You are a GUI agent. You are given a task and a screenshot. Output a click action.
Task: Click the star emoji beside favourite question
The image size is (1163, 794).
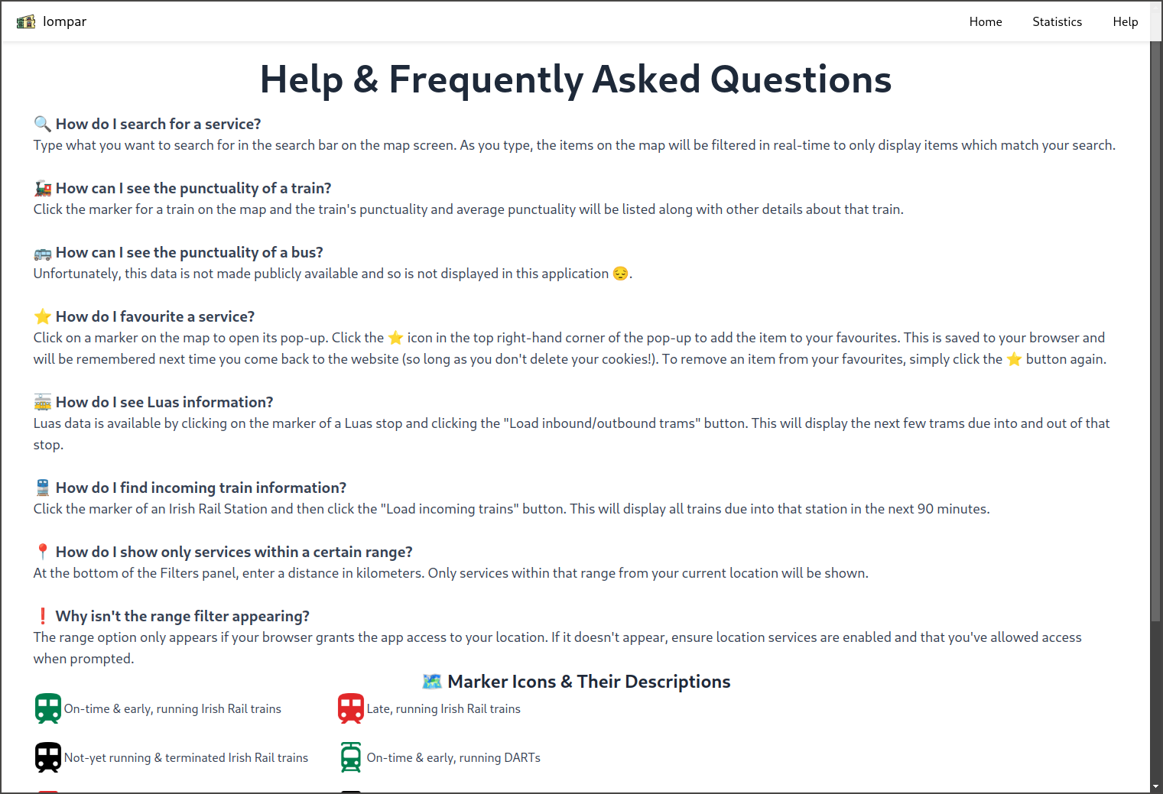point(43,316)
